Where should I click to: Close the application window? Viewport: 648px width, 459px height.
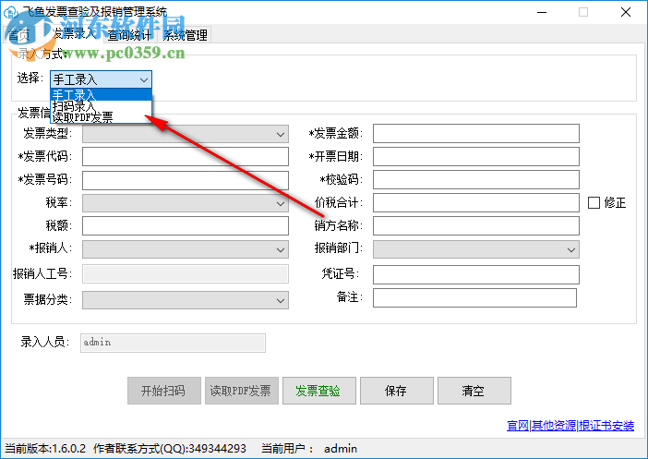(626, 12)
